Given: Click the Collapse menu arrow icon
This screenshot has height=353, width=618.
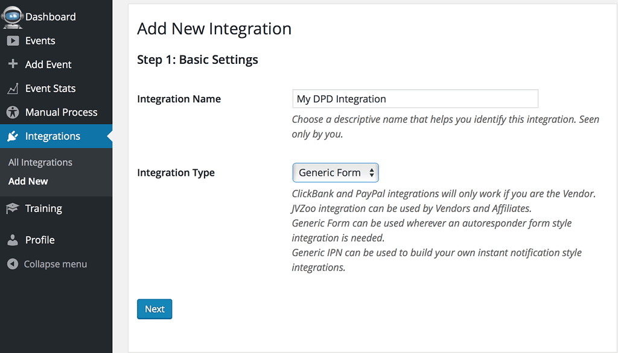Looking at the screenshot, I should 12,264.
